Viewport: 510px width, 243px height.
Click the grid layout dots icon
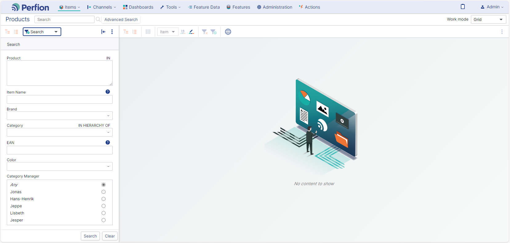click(148, 32)
